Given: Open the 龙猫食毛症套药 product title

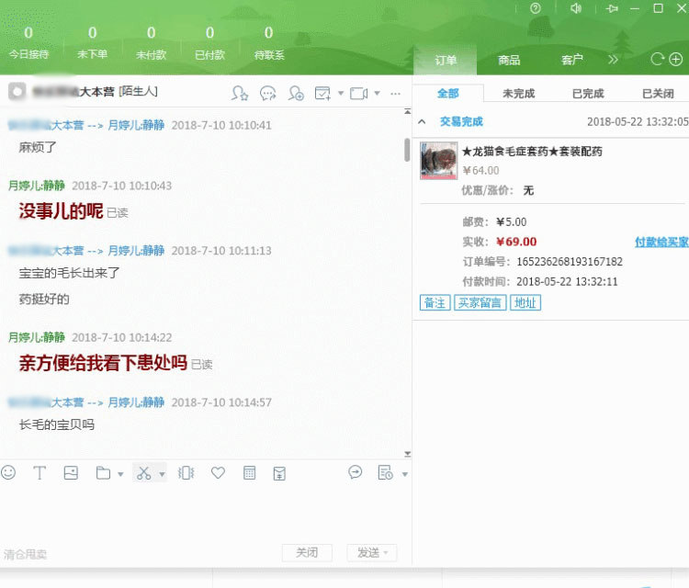Looking at the screenshot, I should (x=532, y=152).
